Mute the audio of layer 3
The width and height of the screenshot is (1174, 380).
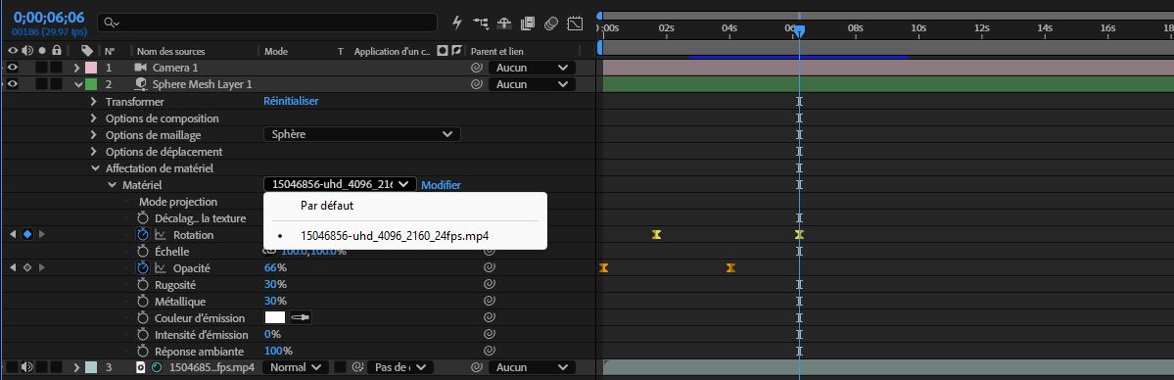coord(27,367)
